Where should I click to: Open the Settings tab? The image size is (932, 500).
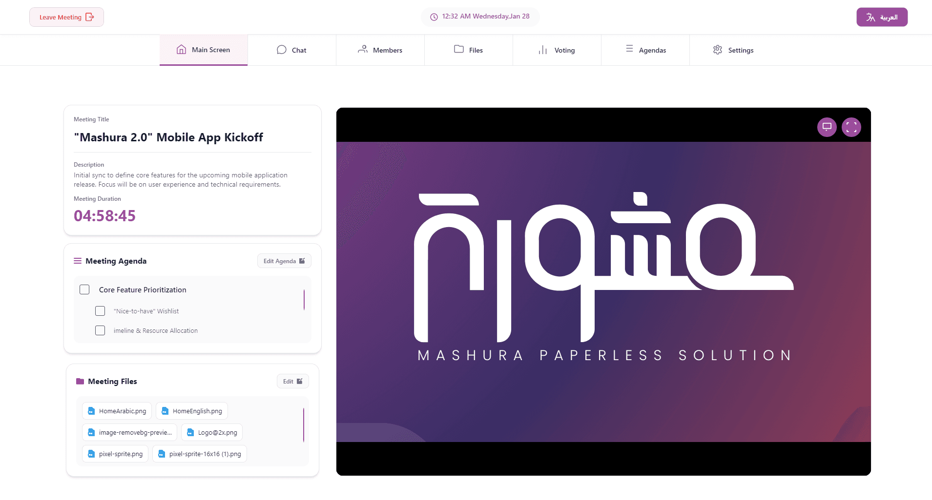[733, 50]
